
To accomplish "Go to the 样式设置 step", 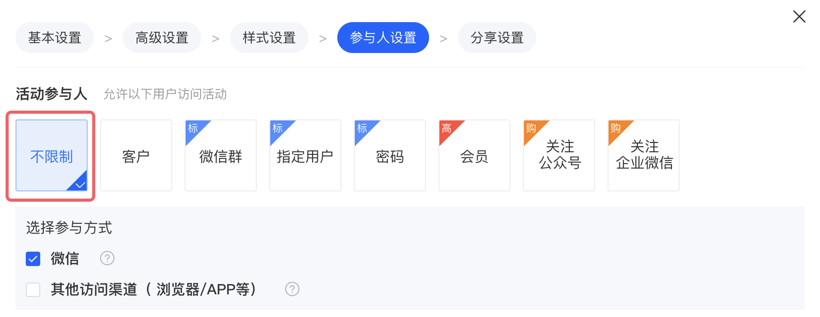I will [x=269, y=38].
